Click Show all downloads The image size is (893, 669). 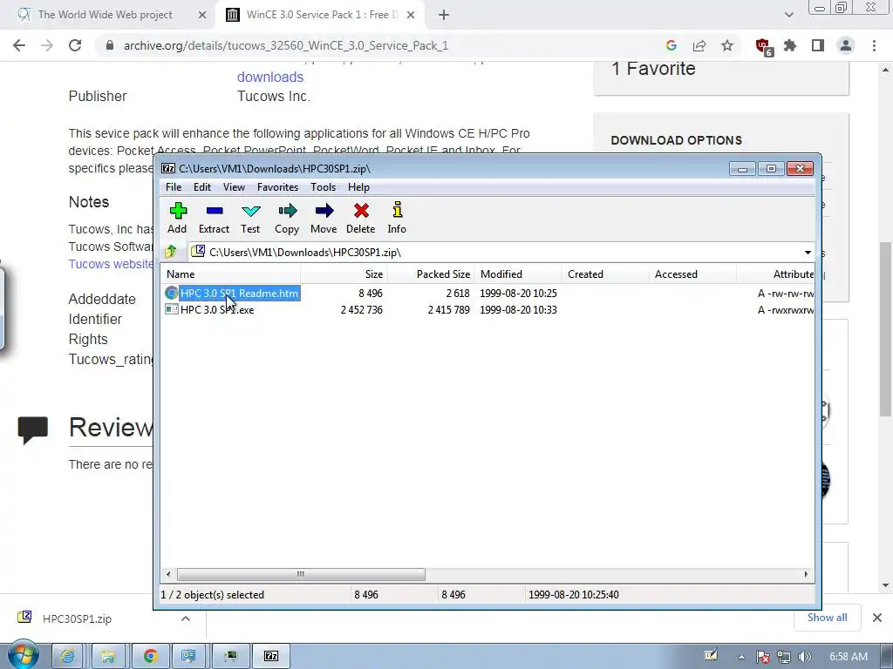pos(827,618)
